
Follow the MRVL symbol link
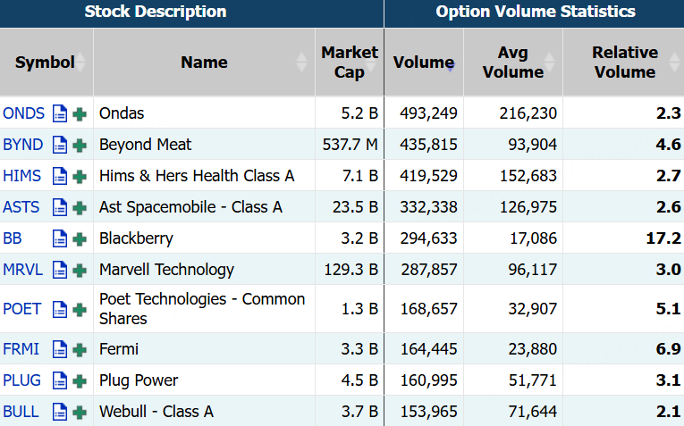tap(22, 270)
